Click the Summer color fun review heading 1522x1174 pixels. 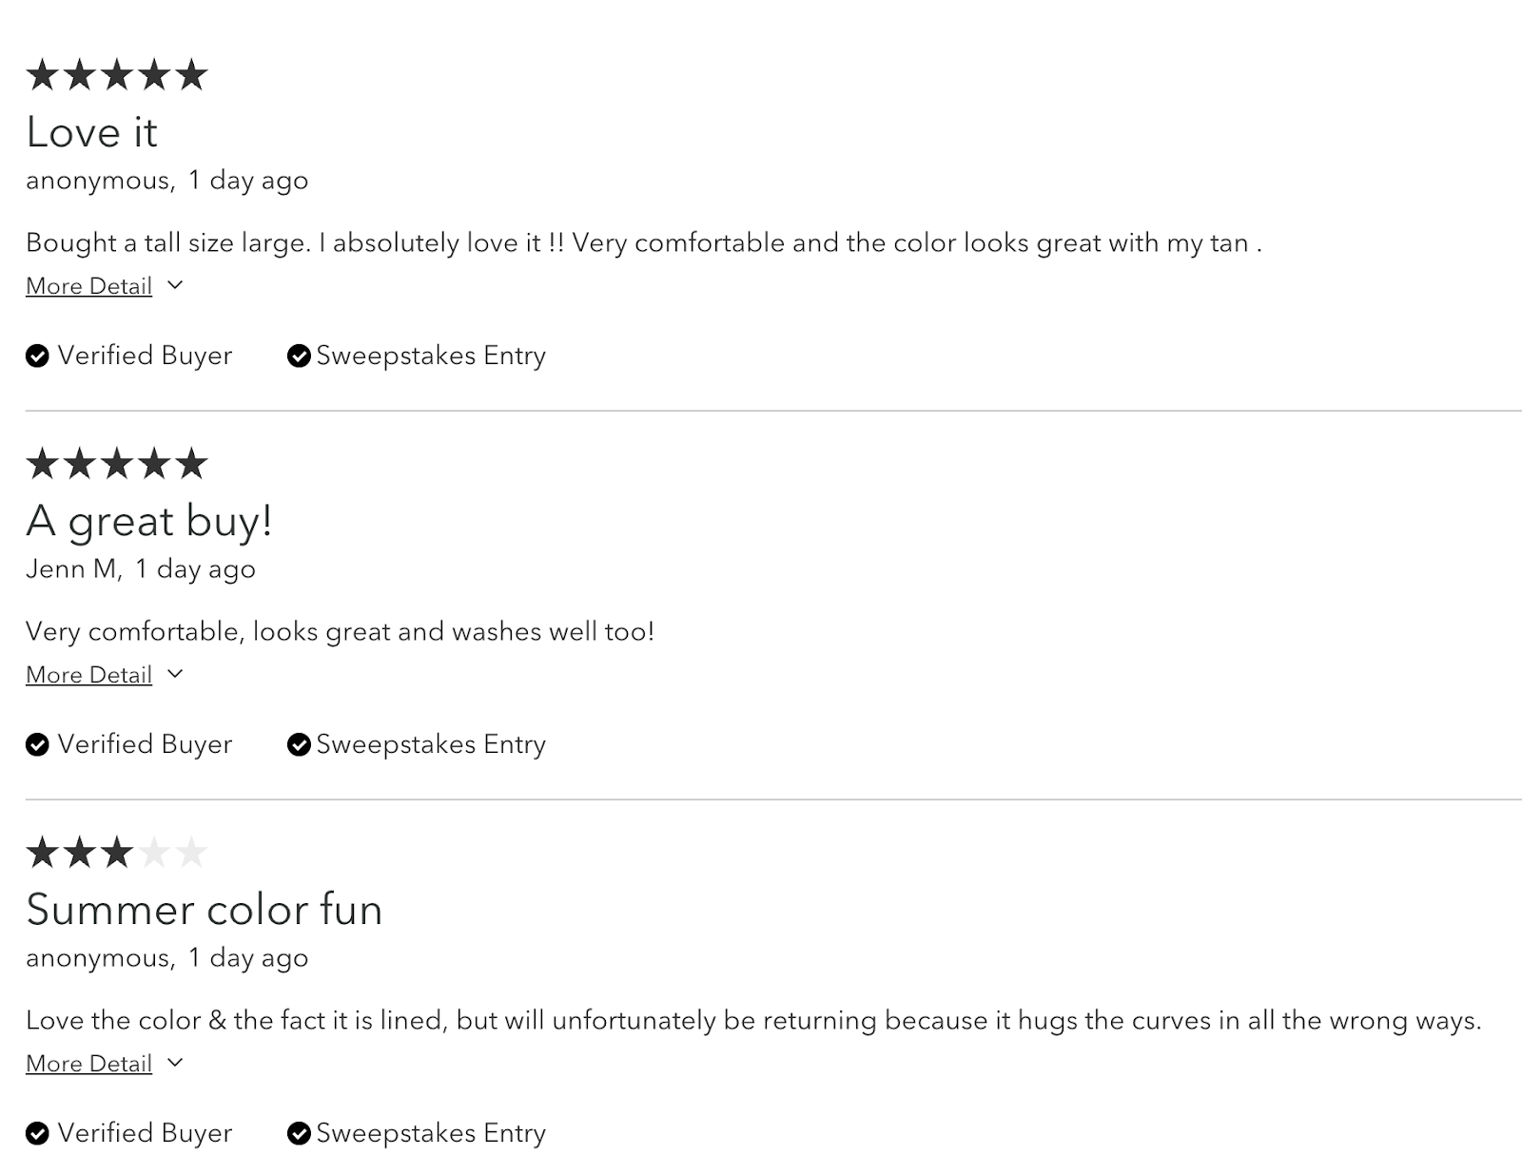coord(204,910)
